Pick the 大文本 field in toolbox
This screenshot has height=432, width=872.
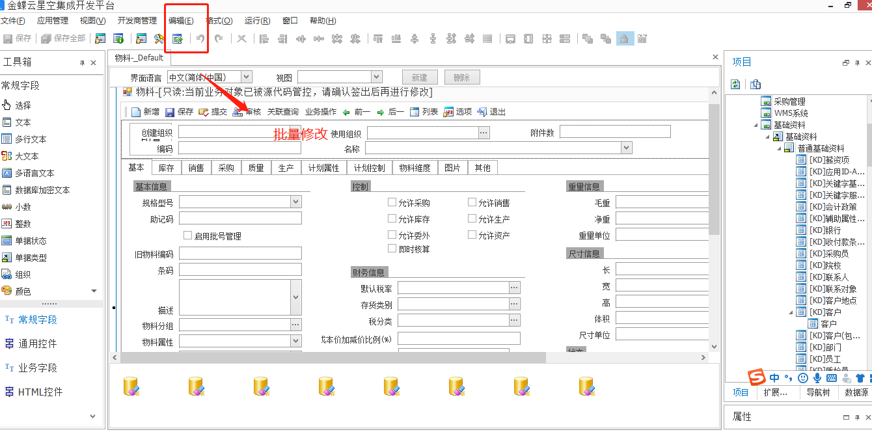[20, 156]
